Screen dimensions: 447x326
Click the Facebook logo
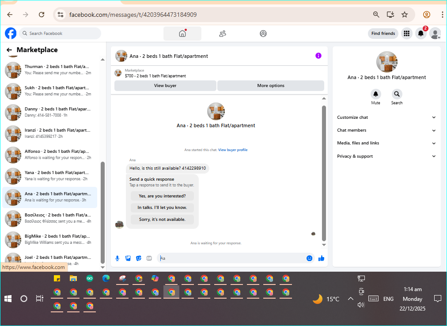click(11, 34)
